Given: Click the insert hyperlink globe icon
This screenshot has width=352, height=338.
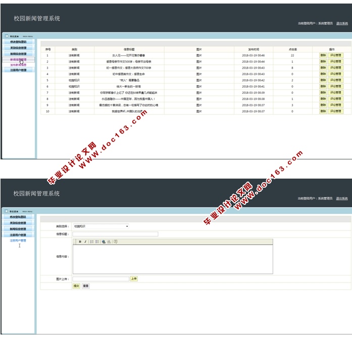Looking at the screenshot, I should tap(104, 242).
